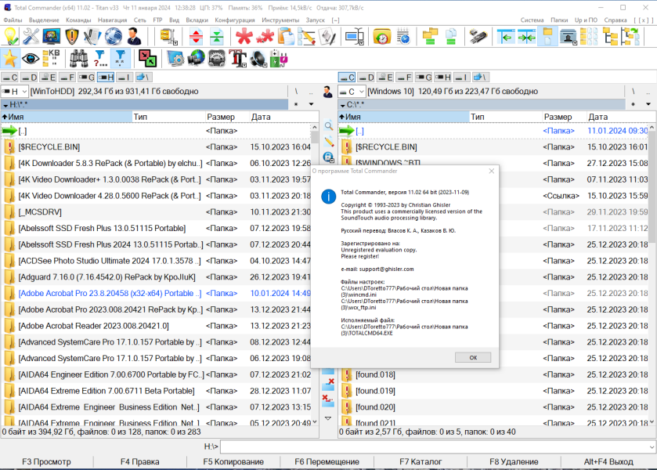Click the folders with KB sizes icon
Image resolution: width=657 pixels, height=470 pixels.
pos(51,58)
